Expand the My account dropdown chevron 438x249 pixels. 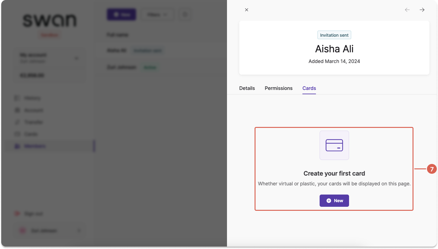[x=77, y=58]
